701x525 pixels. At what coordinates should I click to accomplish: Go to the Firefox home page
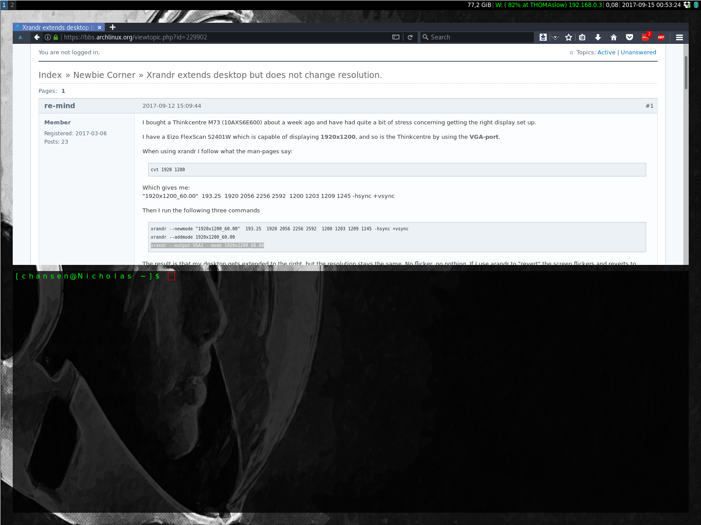(x=614, y=37)
